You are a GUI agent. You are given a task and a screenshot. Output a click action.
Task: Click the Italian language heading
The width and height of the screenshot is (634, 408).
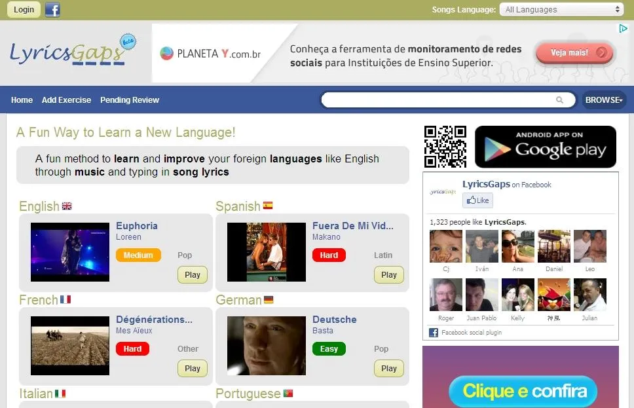[36, 394]
